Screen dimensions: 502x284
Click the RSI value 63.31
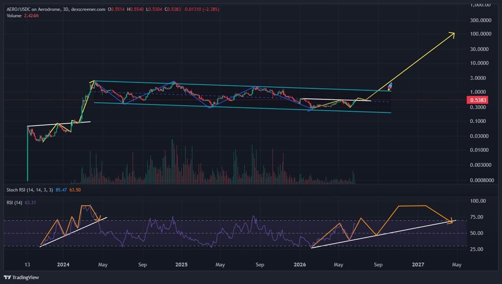(x=30, y=203)
